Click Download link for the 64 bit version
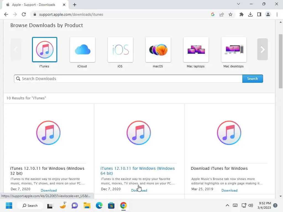This screenshot has height=212, width=283. pyautogui.click(x=139, y=190)
